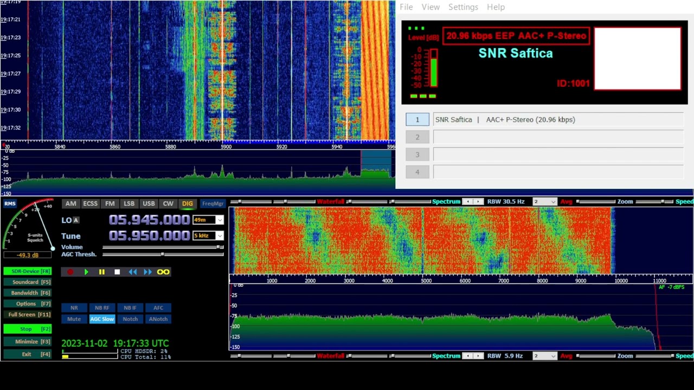
Task: Toggle NB IF noise blanker
Action: pos(130,308)
